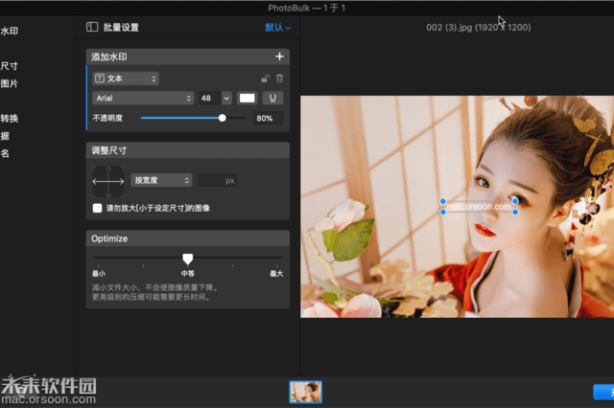Click the 80% opacity value field
Viewport: 614px width, 408px height.
(268, 118)
